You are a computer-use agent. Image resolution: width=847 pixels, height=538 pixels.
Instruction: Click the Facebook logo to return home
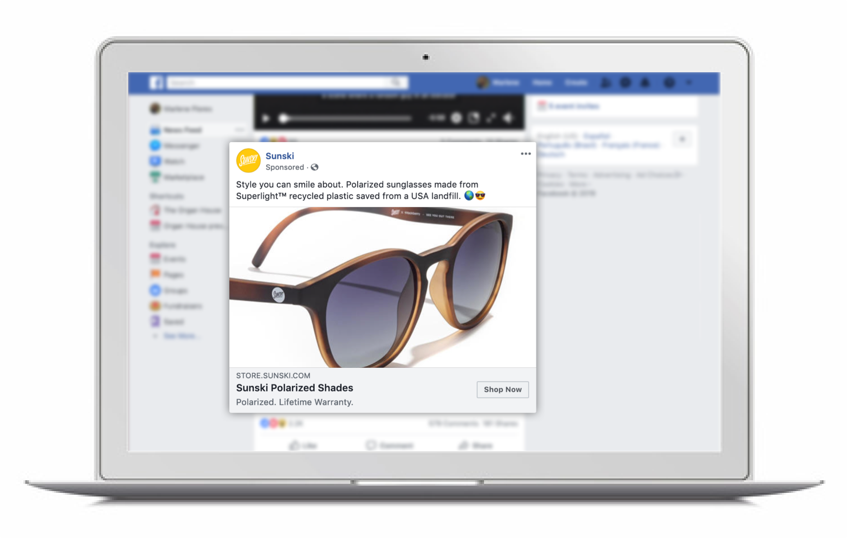[157, 82]
